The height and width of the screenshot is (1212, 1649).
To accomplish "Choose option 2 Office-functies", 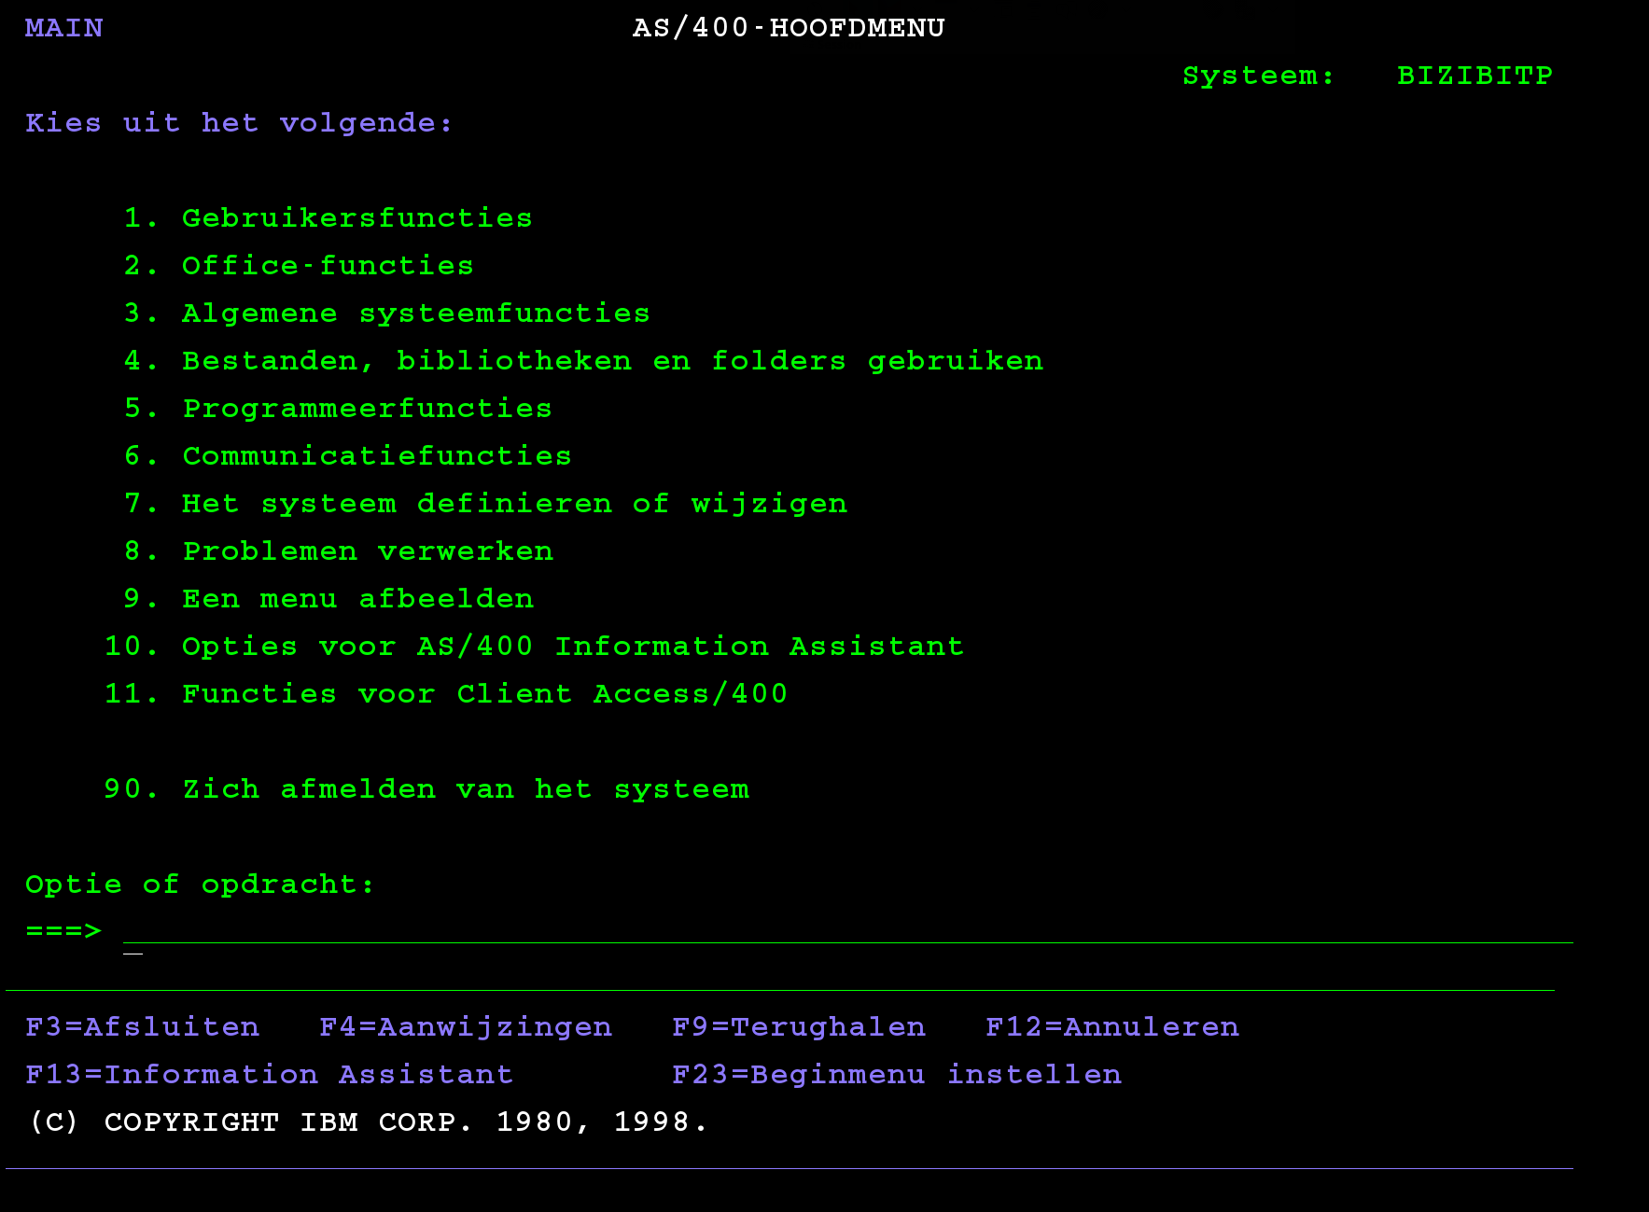I will pyautogui.click(x=327, y=266).
